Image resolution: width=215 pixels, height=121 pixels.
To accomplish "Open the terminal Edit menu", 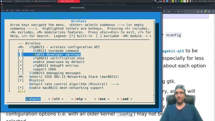I will pos(7,10).
